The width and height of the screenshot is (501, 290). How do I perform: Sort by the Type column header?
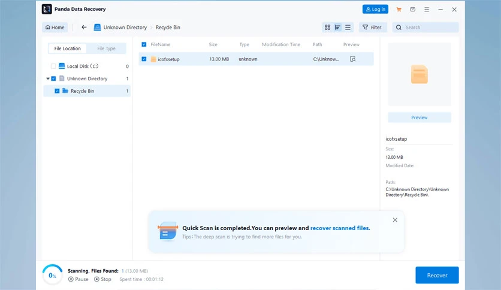click(x=244, y=44)
